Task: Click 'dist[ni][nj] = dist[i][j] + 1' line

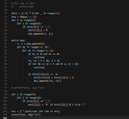Action: coord(53,78)
